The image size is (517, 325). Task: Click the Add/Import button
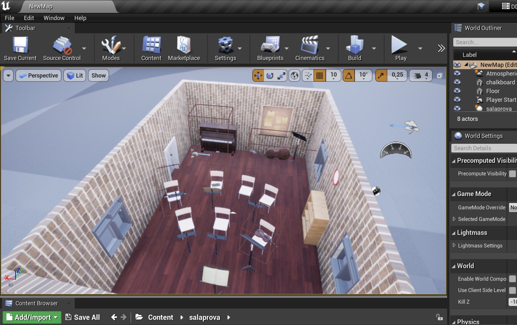32,317
